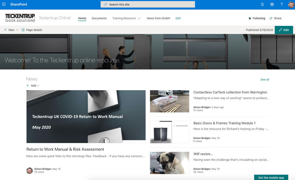Click the SharePoint title link

coord(19,4)
